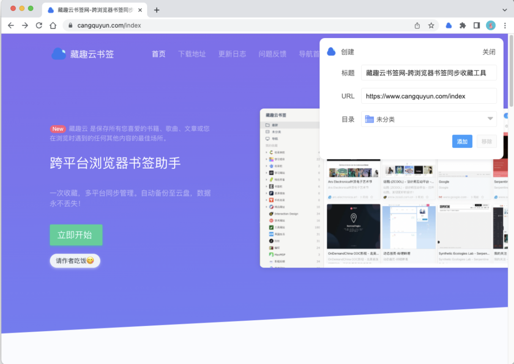Click the home icon in the toolbar
Screen dimensions: 514x364
tap(53, 26)
